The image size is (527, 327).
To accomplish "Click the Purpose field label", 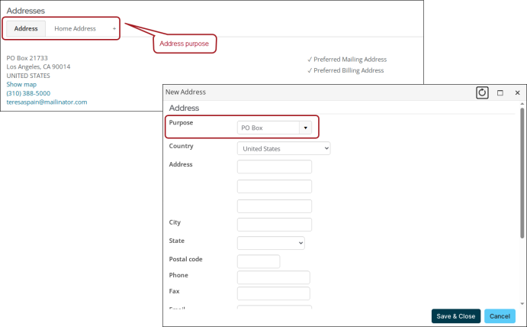I will (x=181, y=122).
